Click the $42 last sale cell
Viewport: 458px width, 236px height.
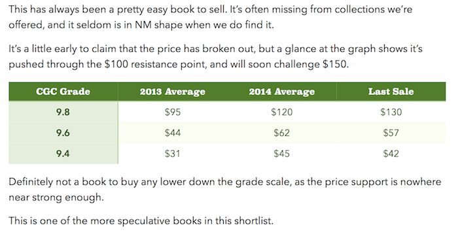(391, 154)
